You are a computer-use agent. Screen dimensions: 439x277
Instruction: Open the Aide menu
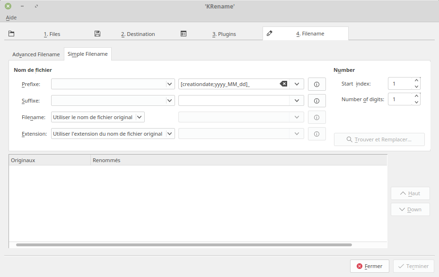pos(11,17)
